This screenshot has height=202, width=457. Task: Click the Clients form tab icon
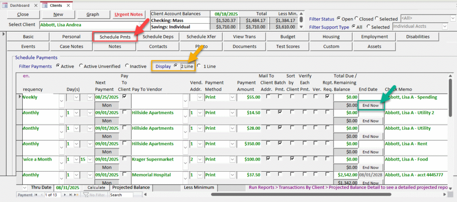pos(45,5)
